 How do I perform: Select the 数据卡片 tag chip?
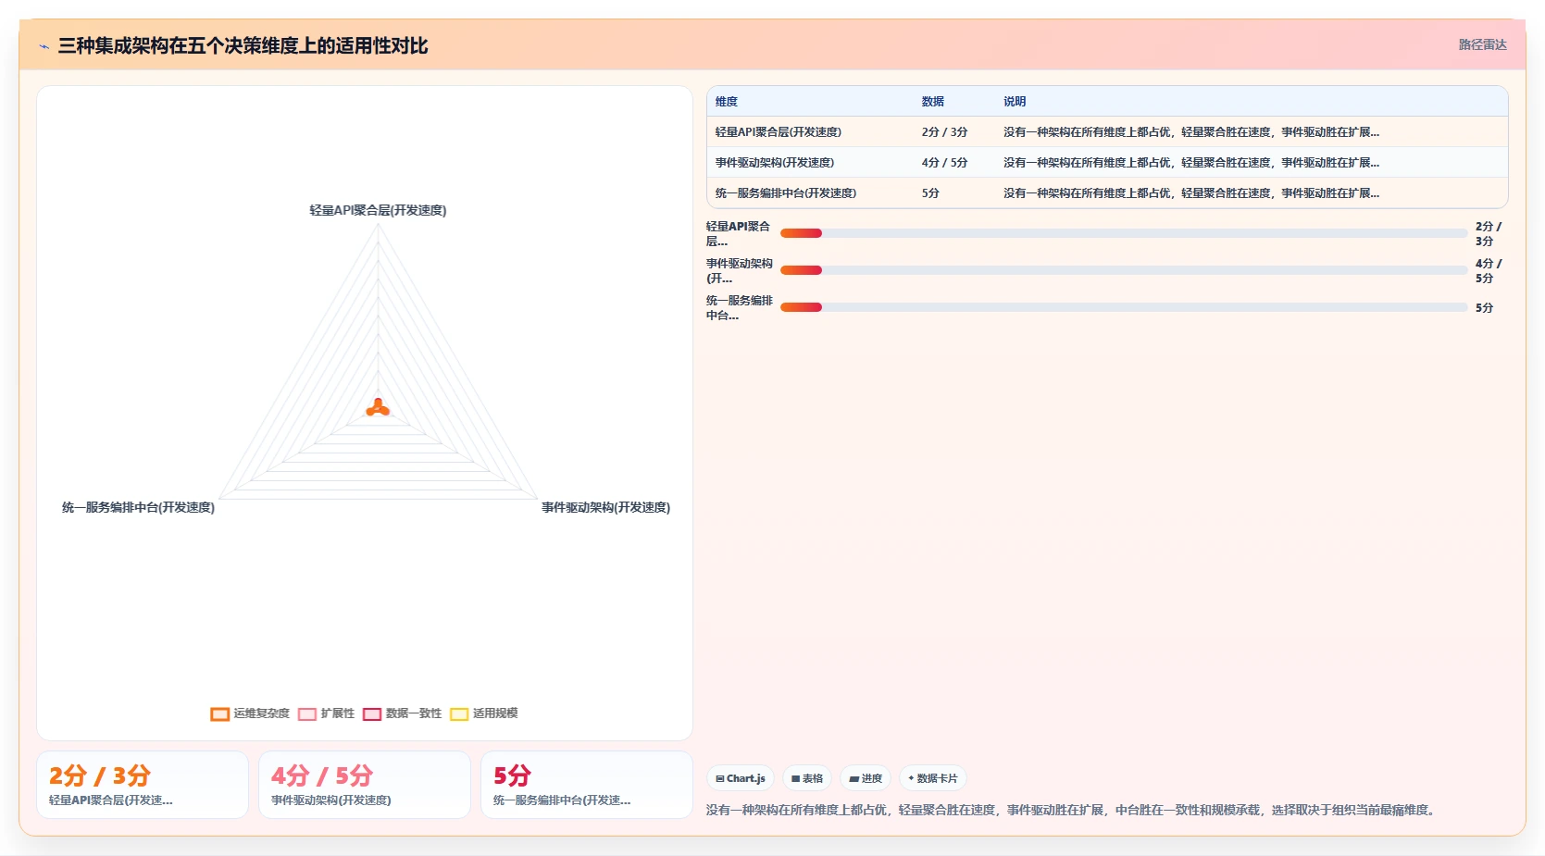tap(933, 778)
